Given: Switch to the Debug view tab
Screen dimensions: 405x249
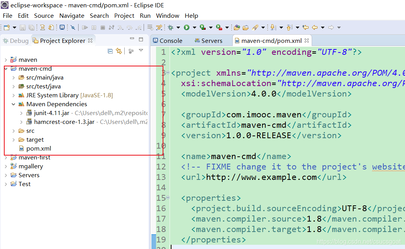Looking at the screenshot, I should tap(16, 41).
